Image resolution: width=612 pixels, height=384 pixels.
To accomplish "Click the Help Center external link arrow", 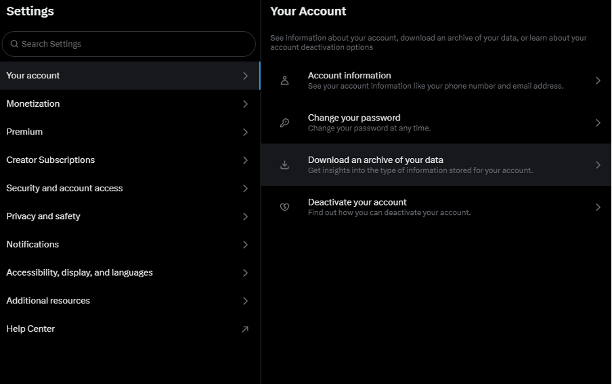I will 245,329.
